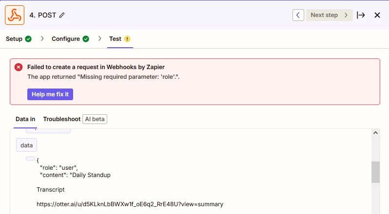
Task: Go to previous step arrow button
Action: pyautogui.click(x=298, y=15)
